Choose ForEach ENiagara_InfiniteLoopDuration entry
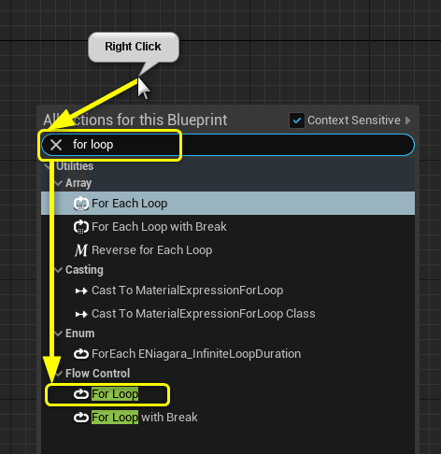This screenshot has height=454, width=441. tap(228, 354)
